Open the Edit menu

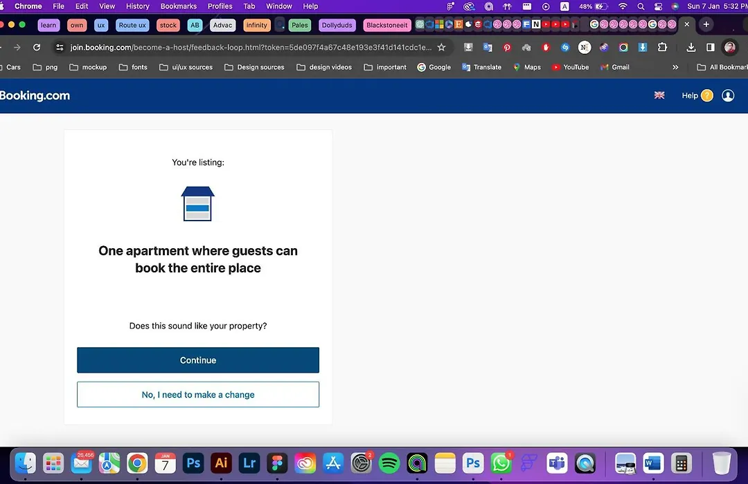coord(82,6)
